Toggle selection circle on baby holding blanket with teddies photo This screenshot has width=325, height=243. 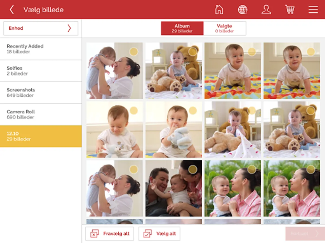[x=252, y=110]
